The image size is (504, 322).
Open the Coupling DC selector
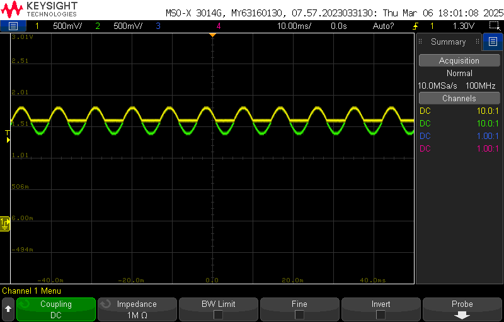[x=56, y=309]
